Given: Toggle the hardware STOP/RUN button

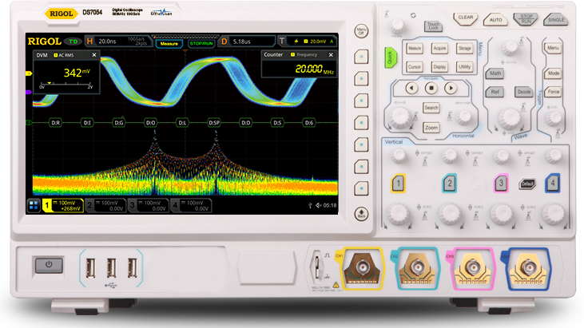Looking at the screenshot, I should [526, 18].
